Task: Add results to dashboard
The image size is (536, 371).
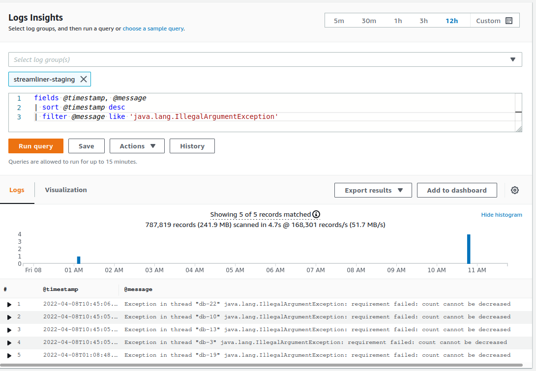Action: click(x=456, y=190)
